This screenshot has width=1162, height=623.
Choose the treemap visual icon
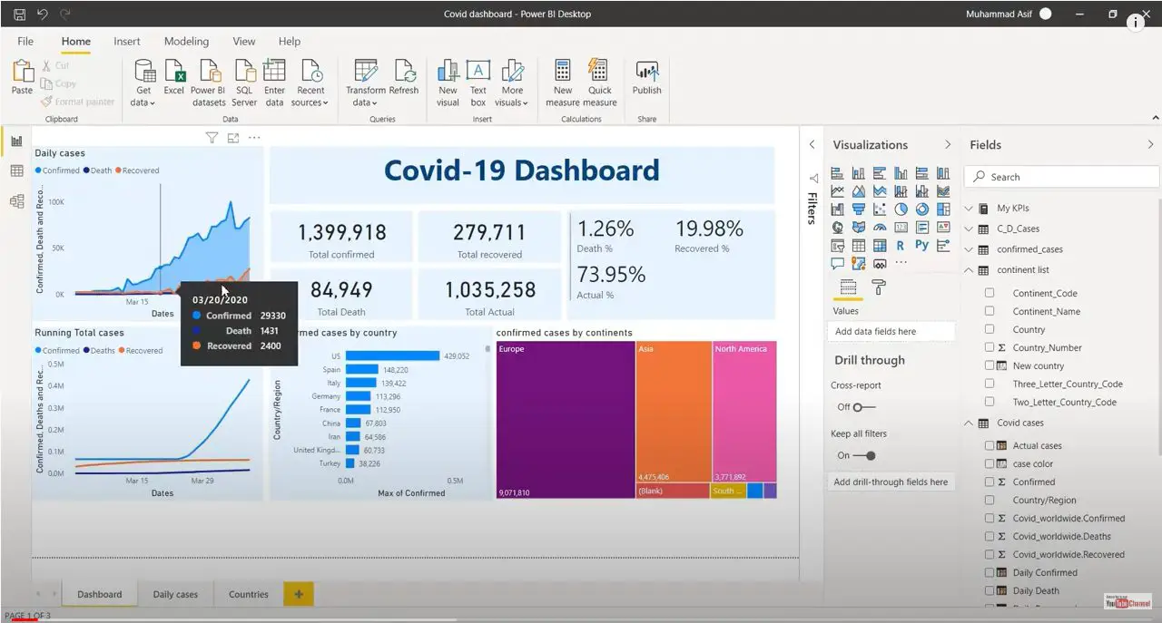943,209
